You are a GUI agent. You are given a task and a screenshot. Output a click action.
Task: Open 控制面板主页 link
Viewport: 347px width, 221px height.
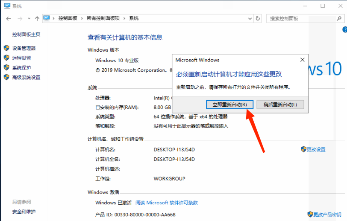pos(26,34)
